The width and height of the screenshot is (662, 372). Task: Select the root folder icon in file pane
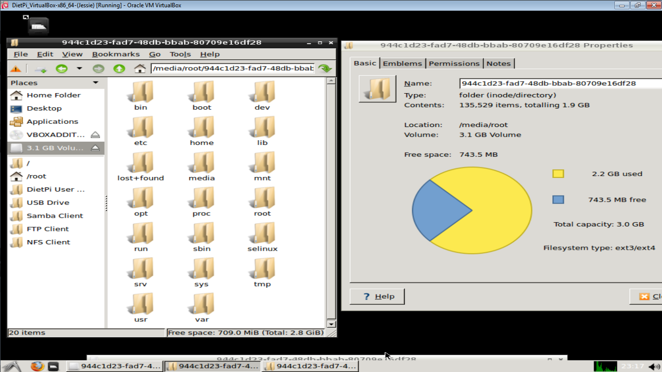[262, 198]
